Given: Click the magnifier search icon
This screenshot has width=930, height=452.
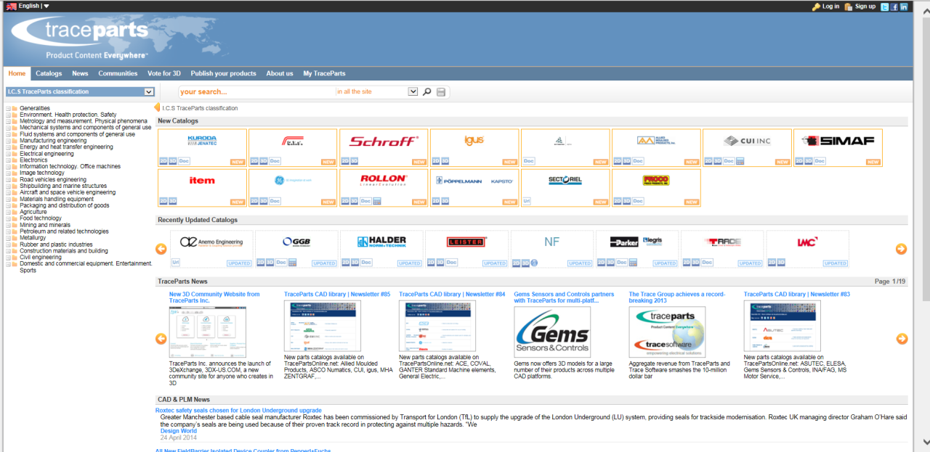Looking at the screenshot, I should tap(427, 92).
